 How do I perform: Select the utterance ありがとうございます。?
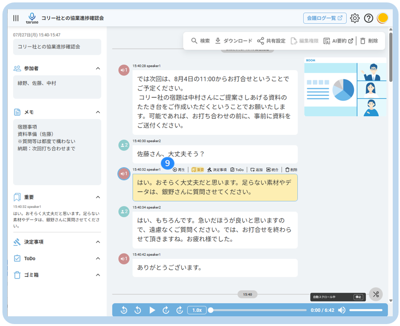(x=215, y=268)
